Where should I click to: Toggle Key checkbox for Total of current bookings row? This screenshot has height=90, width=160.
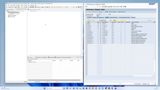(x=98, y=37)
